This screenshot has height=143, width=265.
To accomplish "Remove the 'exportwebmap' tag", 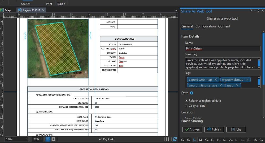I will tap(247, 80).
